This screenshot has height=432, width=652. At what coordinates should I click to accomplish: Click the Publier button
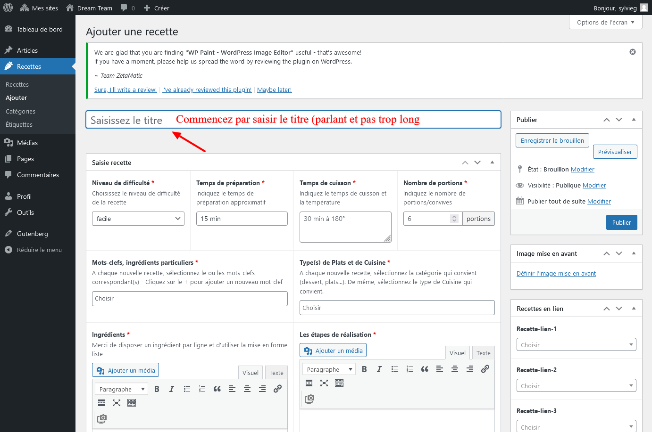(621, 222)
